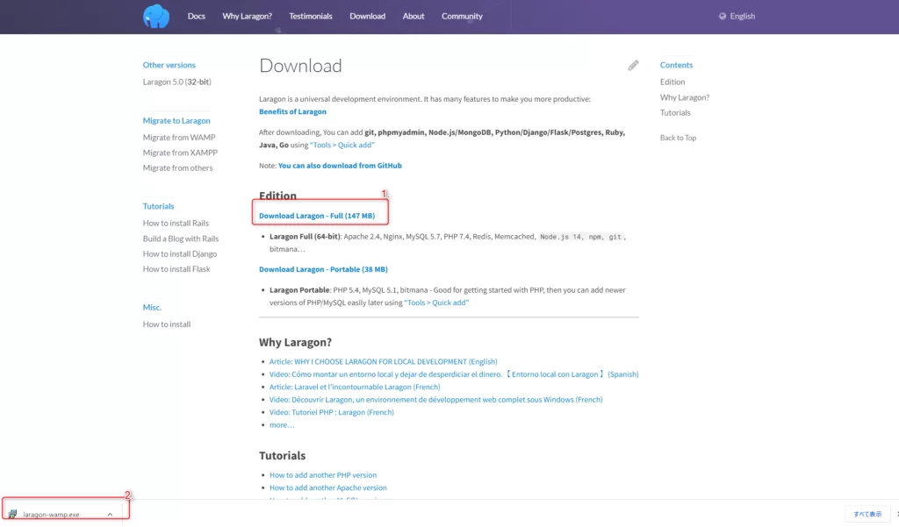Open French video Découvrir Laragon
The image size is (899, 527).
pyautogui.click(x=435, y=400)
